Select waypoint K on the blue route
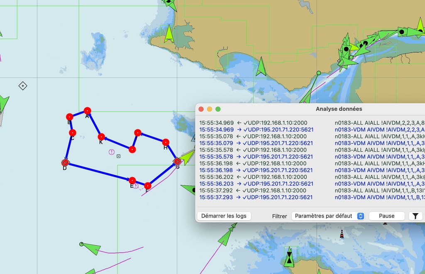Screen dimensions: 425x274 point(101,137)
